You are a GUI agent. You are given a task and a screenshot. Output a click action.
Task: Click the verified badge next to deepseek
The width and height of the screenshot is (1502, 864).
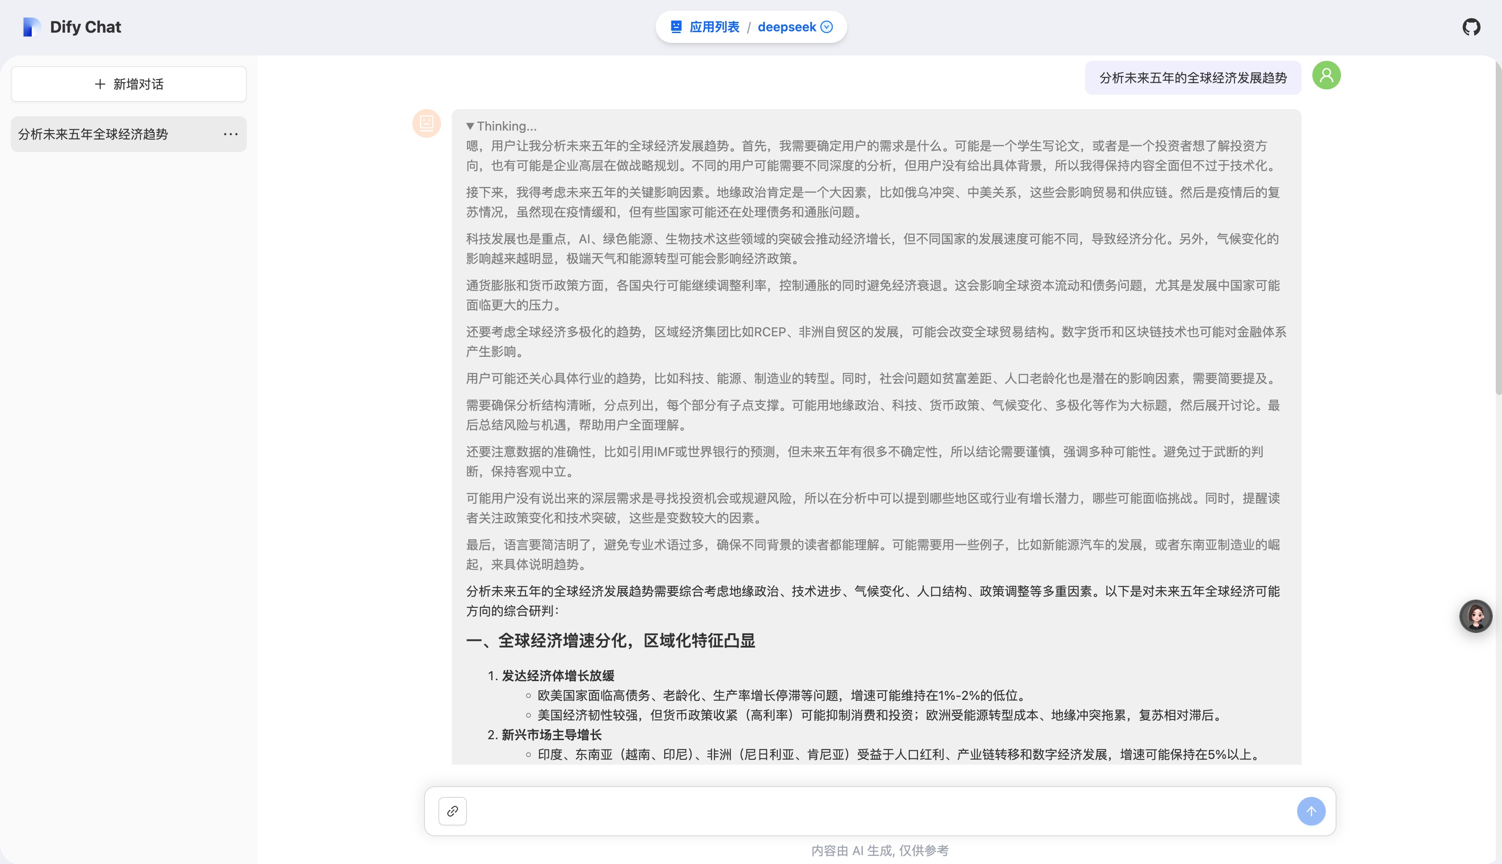(x=827, y=27)
